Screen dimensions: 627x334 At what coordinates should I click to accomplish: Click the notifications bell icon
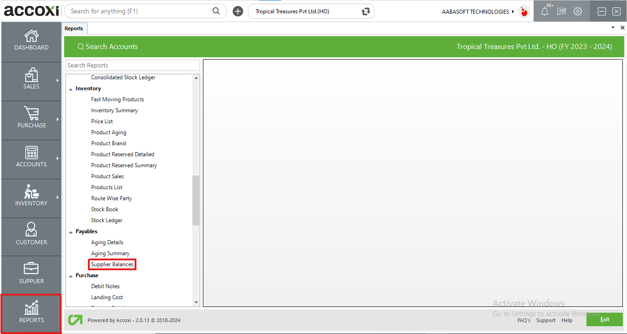coord(545,11)
